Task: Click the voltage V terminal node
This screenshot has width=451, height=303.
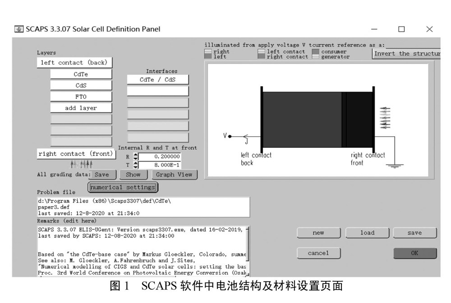Action: click(x=230, y=137)
